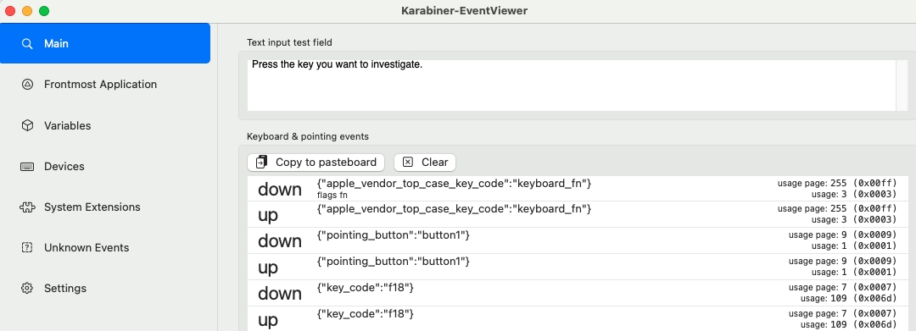Click 'usage: 3 (0x0003)' in fn up row

point(855,220)
